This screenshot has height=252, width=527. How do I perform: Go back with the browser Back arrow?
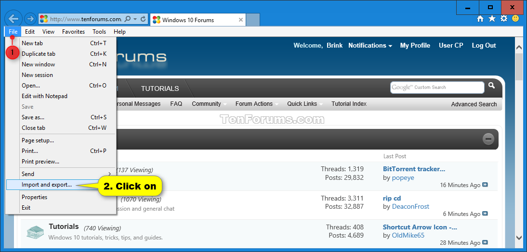(x=13, y=18)
